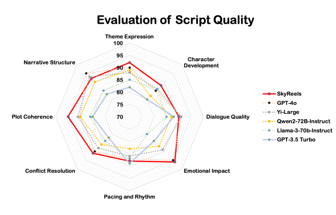Click the Qwen2-72B-Instruct legend marker
The height and width of the screenshot is (215, 336).
coord(269,122)
